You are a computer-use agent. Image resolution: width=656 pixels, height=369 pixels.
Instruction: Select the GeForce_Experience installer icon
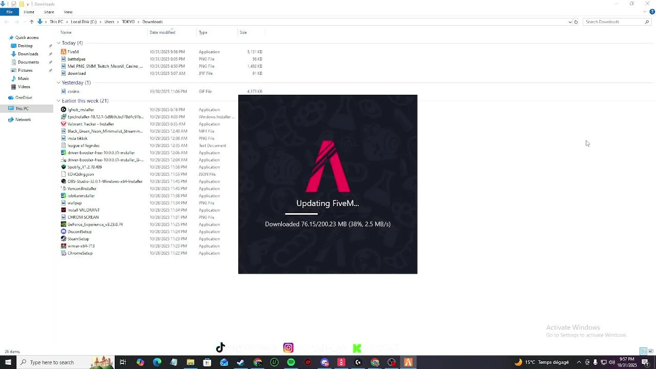click(64, 224)
